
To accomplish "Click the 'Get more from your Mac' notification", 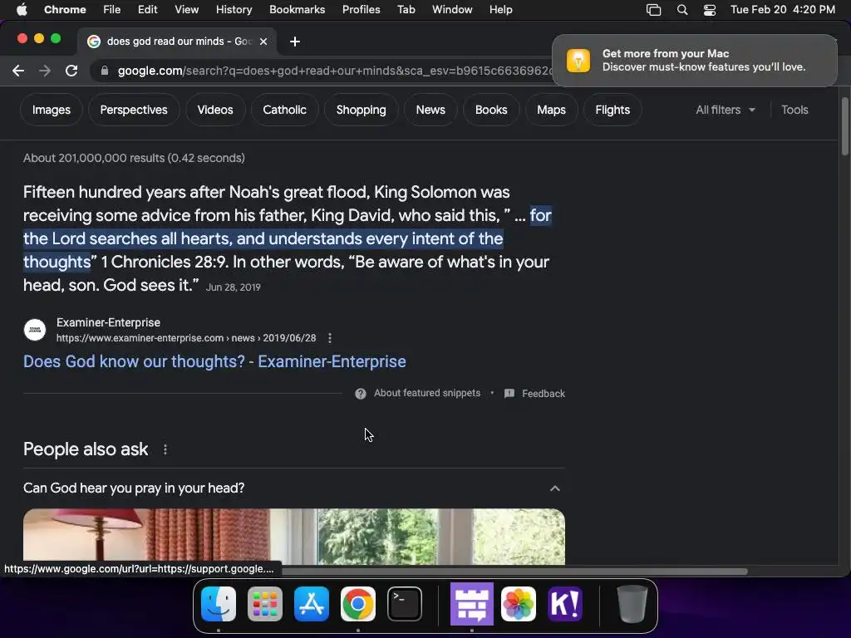I will (x=694, y=60).
